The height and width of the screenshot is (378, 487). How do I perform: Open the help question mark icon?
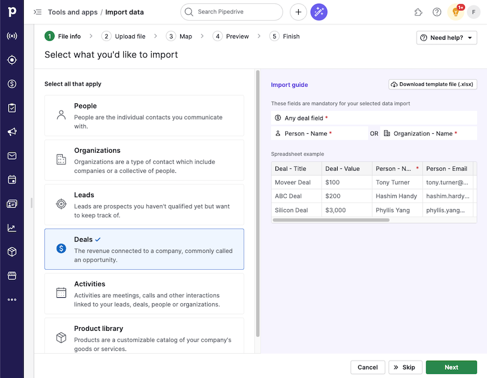[437, 12]
